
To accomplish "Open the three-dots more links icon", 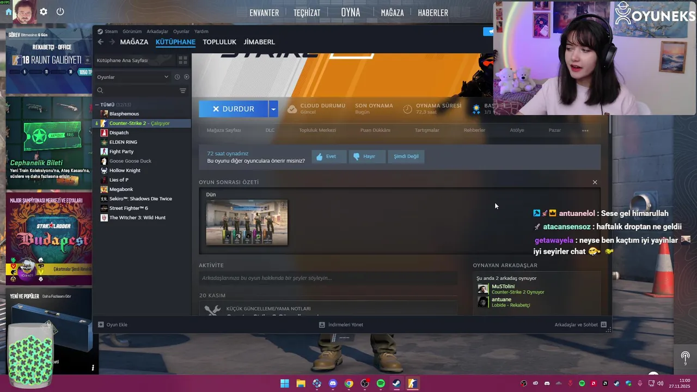I will click(585, 130).
